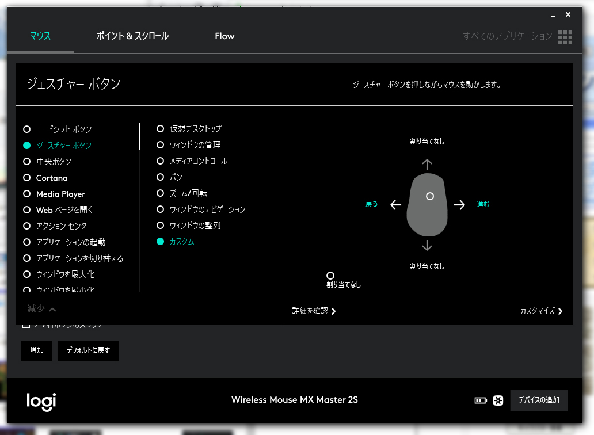Collapse the list with 減少

[41, 309]
